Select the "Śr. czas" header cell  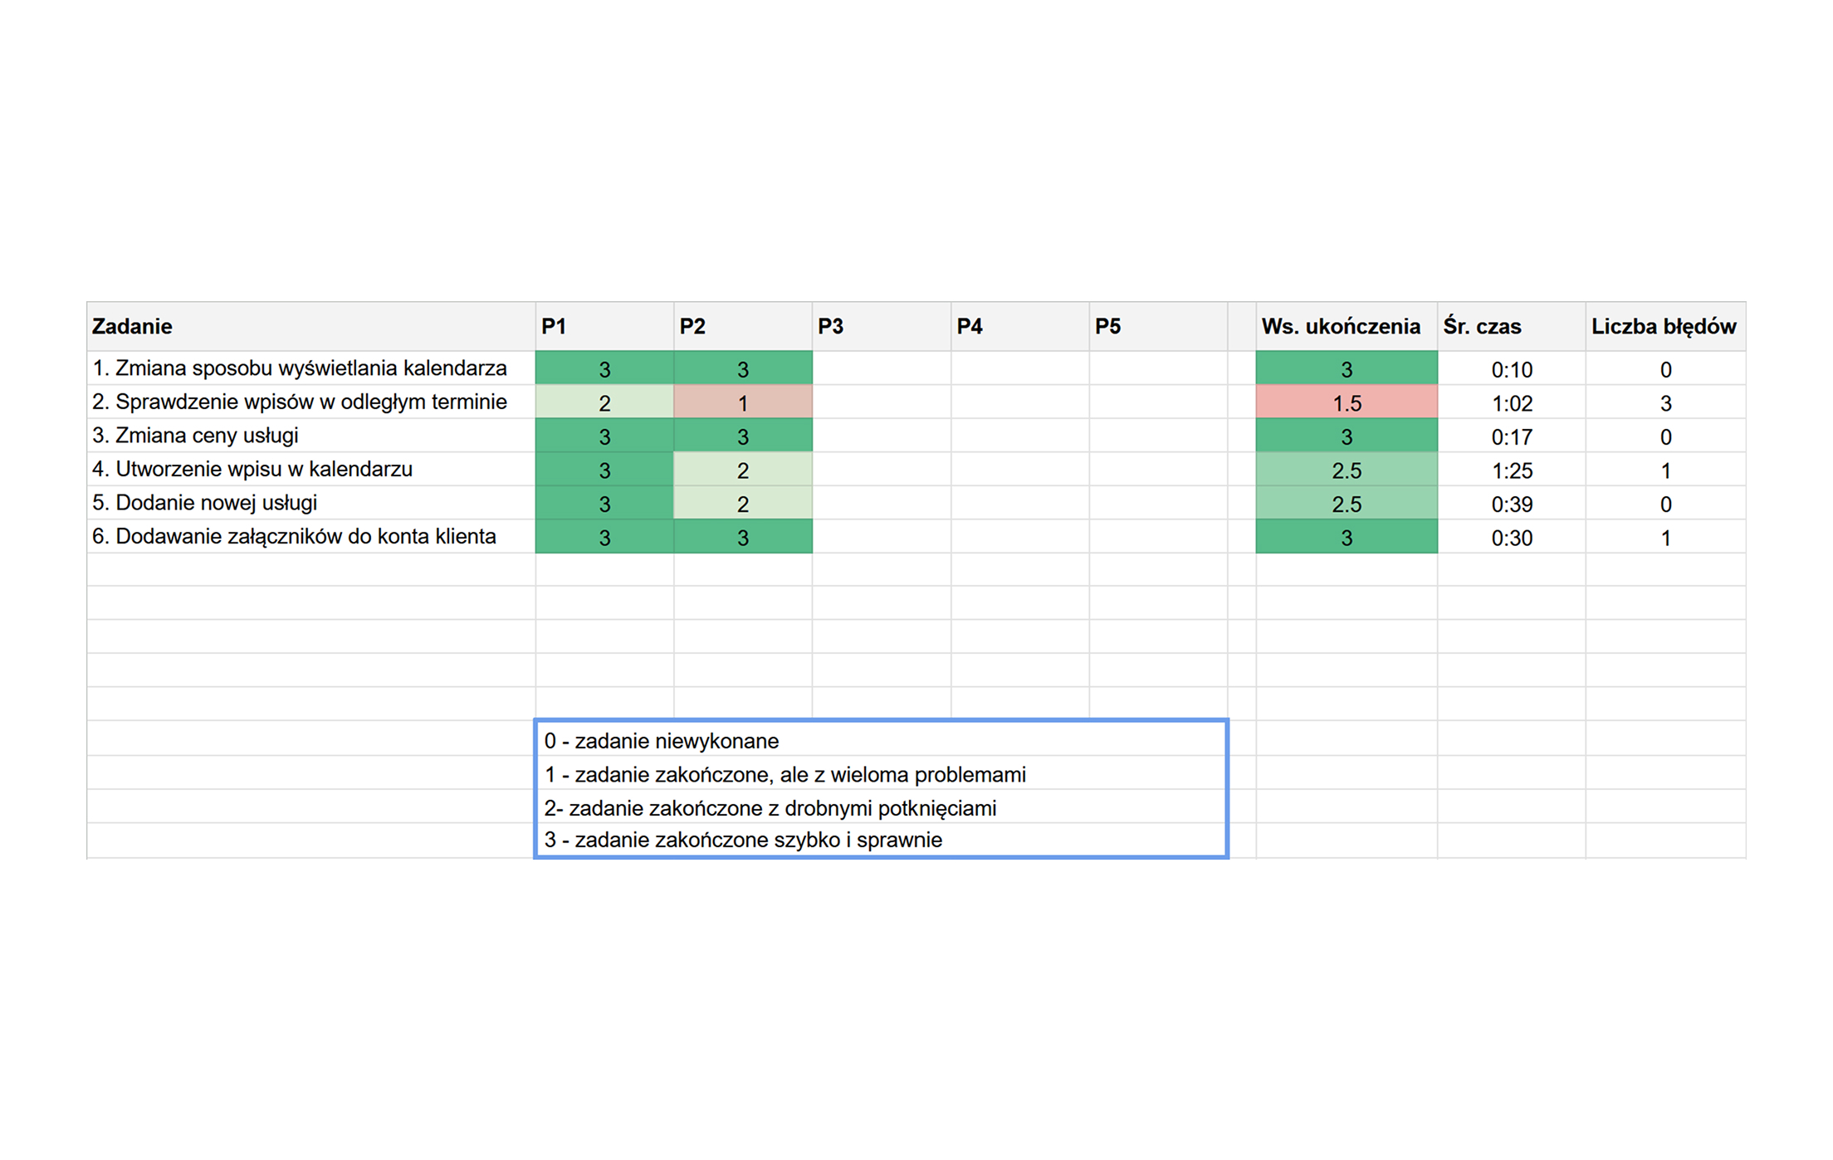click(x=1510, y=326)
